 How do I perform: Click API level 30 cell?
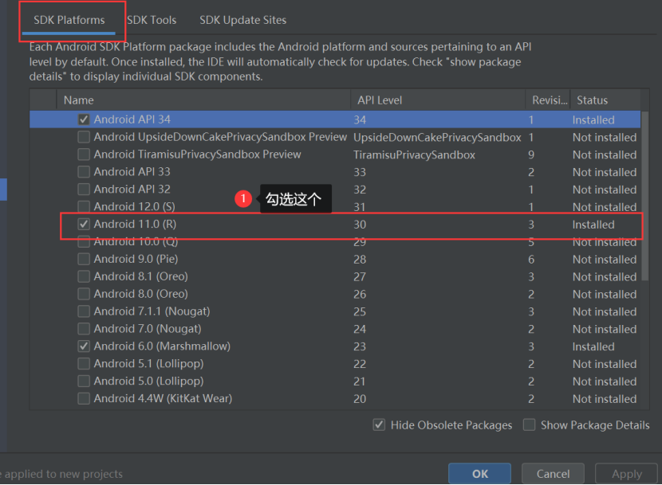[360, 225]
